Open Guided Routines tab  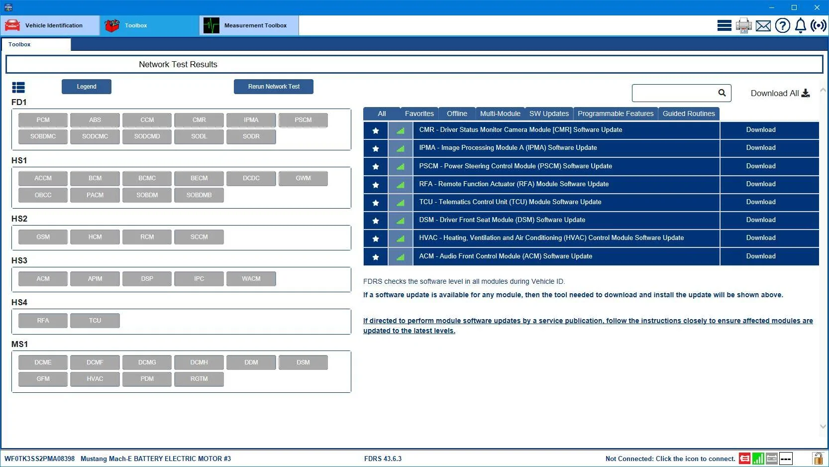coord(689,114)
